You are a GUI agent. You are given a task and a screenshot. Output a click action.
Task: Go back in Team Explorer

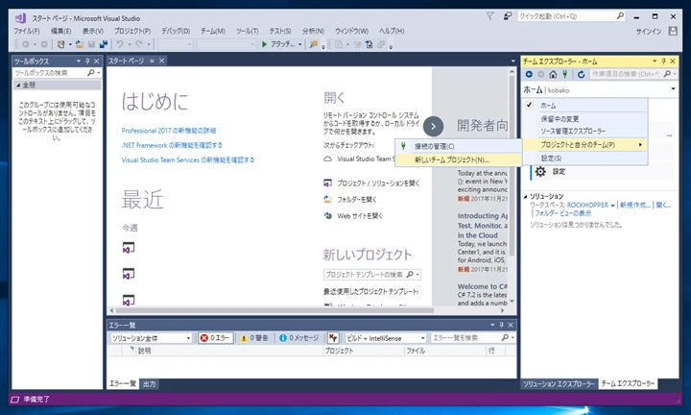(529, 74)
